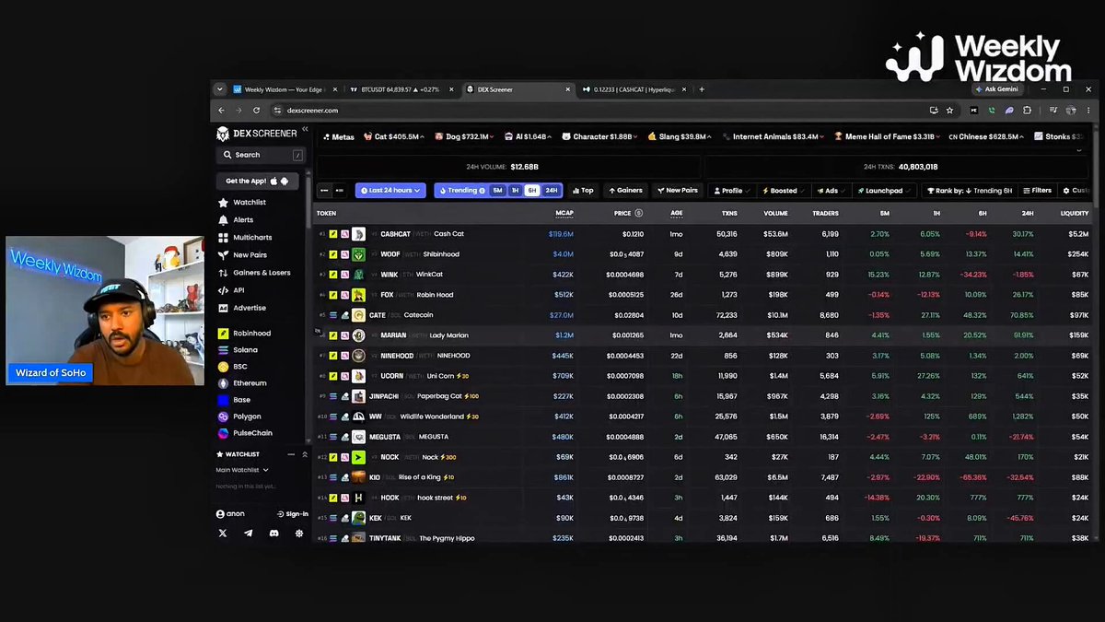Click the sidebar Search field
Viewport: 1105px width, 622px height.
[261, 155]
